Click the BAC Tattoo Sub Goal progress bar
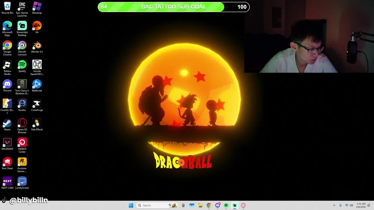 tap(174, 7)
